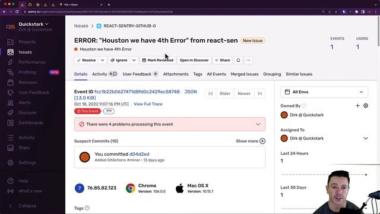This screenshot has width=380, height=214.
Task: Open the Ignore options dropdown arrow
Action: pos(134,60)
